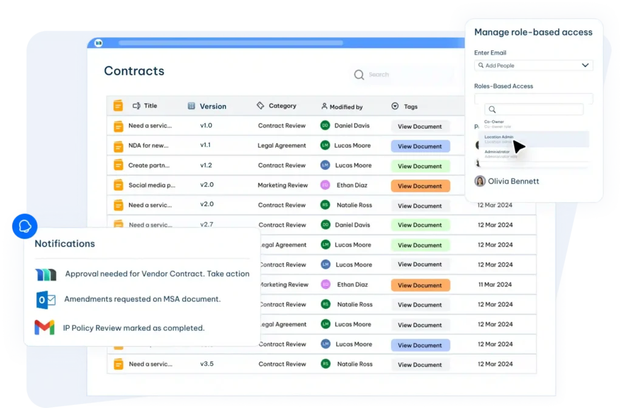This screenshot has height=408, width=622.
Task: Click orange View Document in 11 Mar 2024 row
Action: (x=420, y=285)
